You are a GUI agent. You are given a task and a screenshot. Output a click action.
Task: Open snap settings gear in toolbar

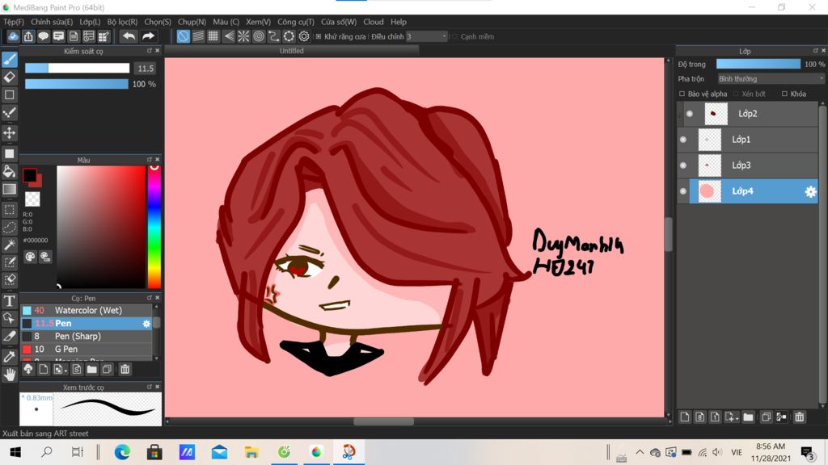tap(304, 36)
